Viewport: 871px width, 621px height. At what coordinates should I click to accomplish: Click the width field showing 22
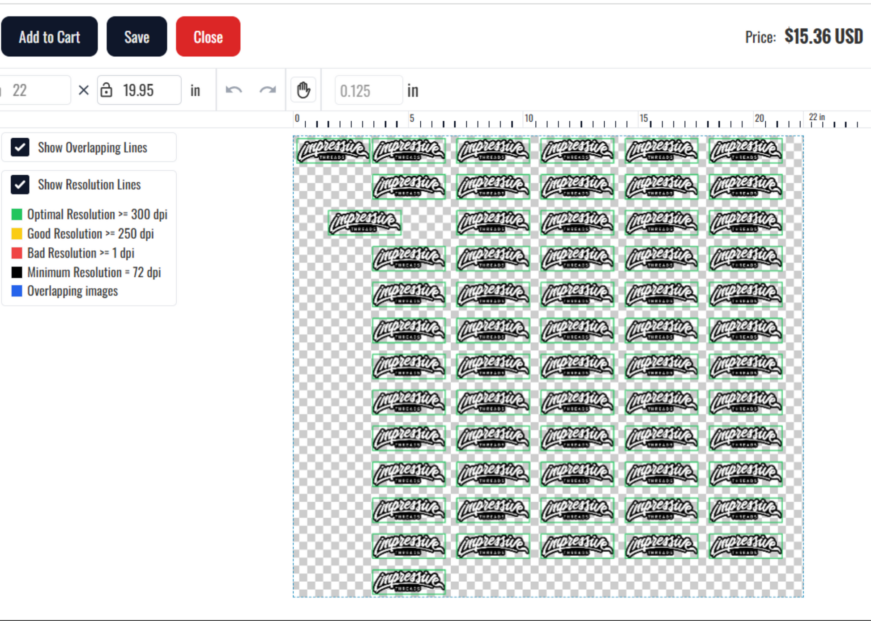pyautogui.click(x=35, y=90)
